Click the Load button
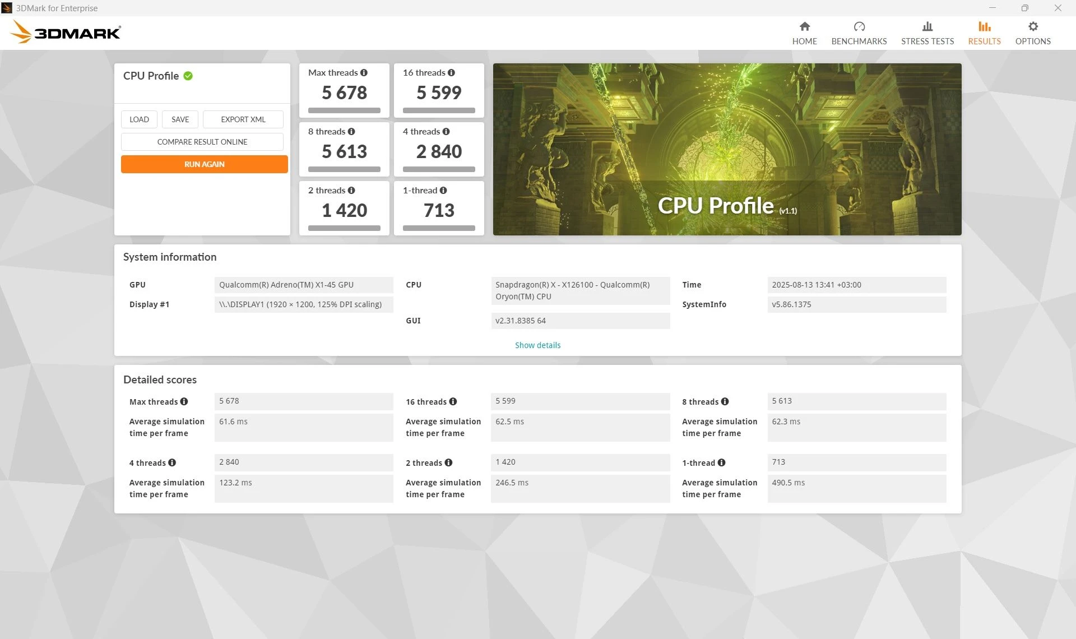 139,119
